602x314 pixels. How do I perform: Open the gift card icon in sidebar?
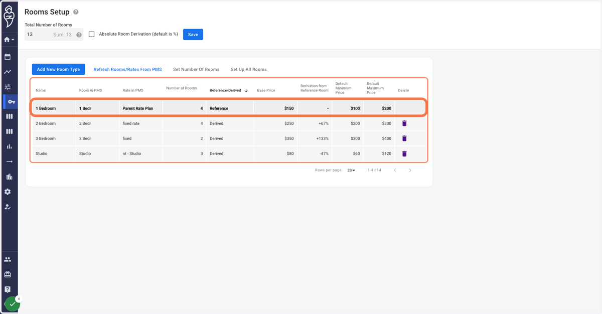click(x=8, y=274)
